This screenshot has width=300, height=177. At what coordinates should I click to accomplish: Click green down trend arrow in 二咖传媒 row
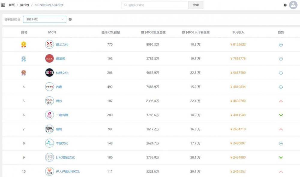pyautogui.click(x=281, y=115)
